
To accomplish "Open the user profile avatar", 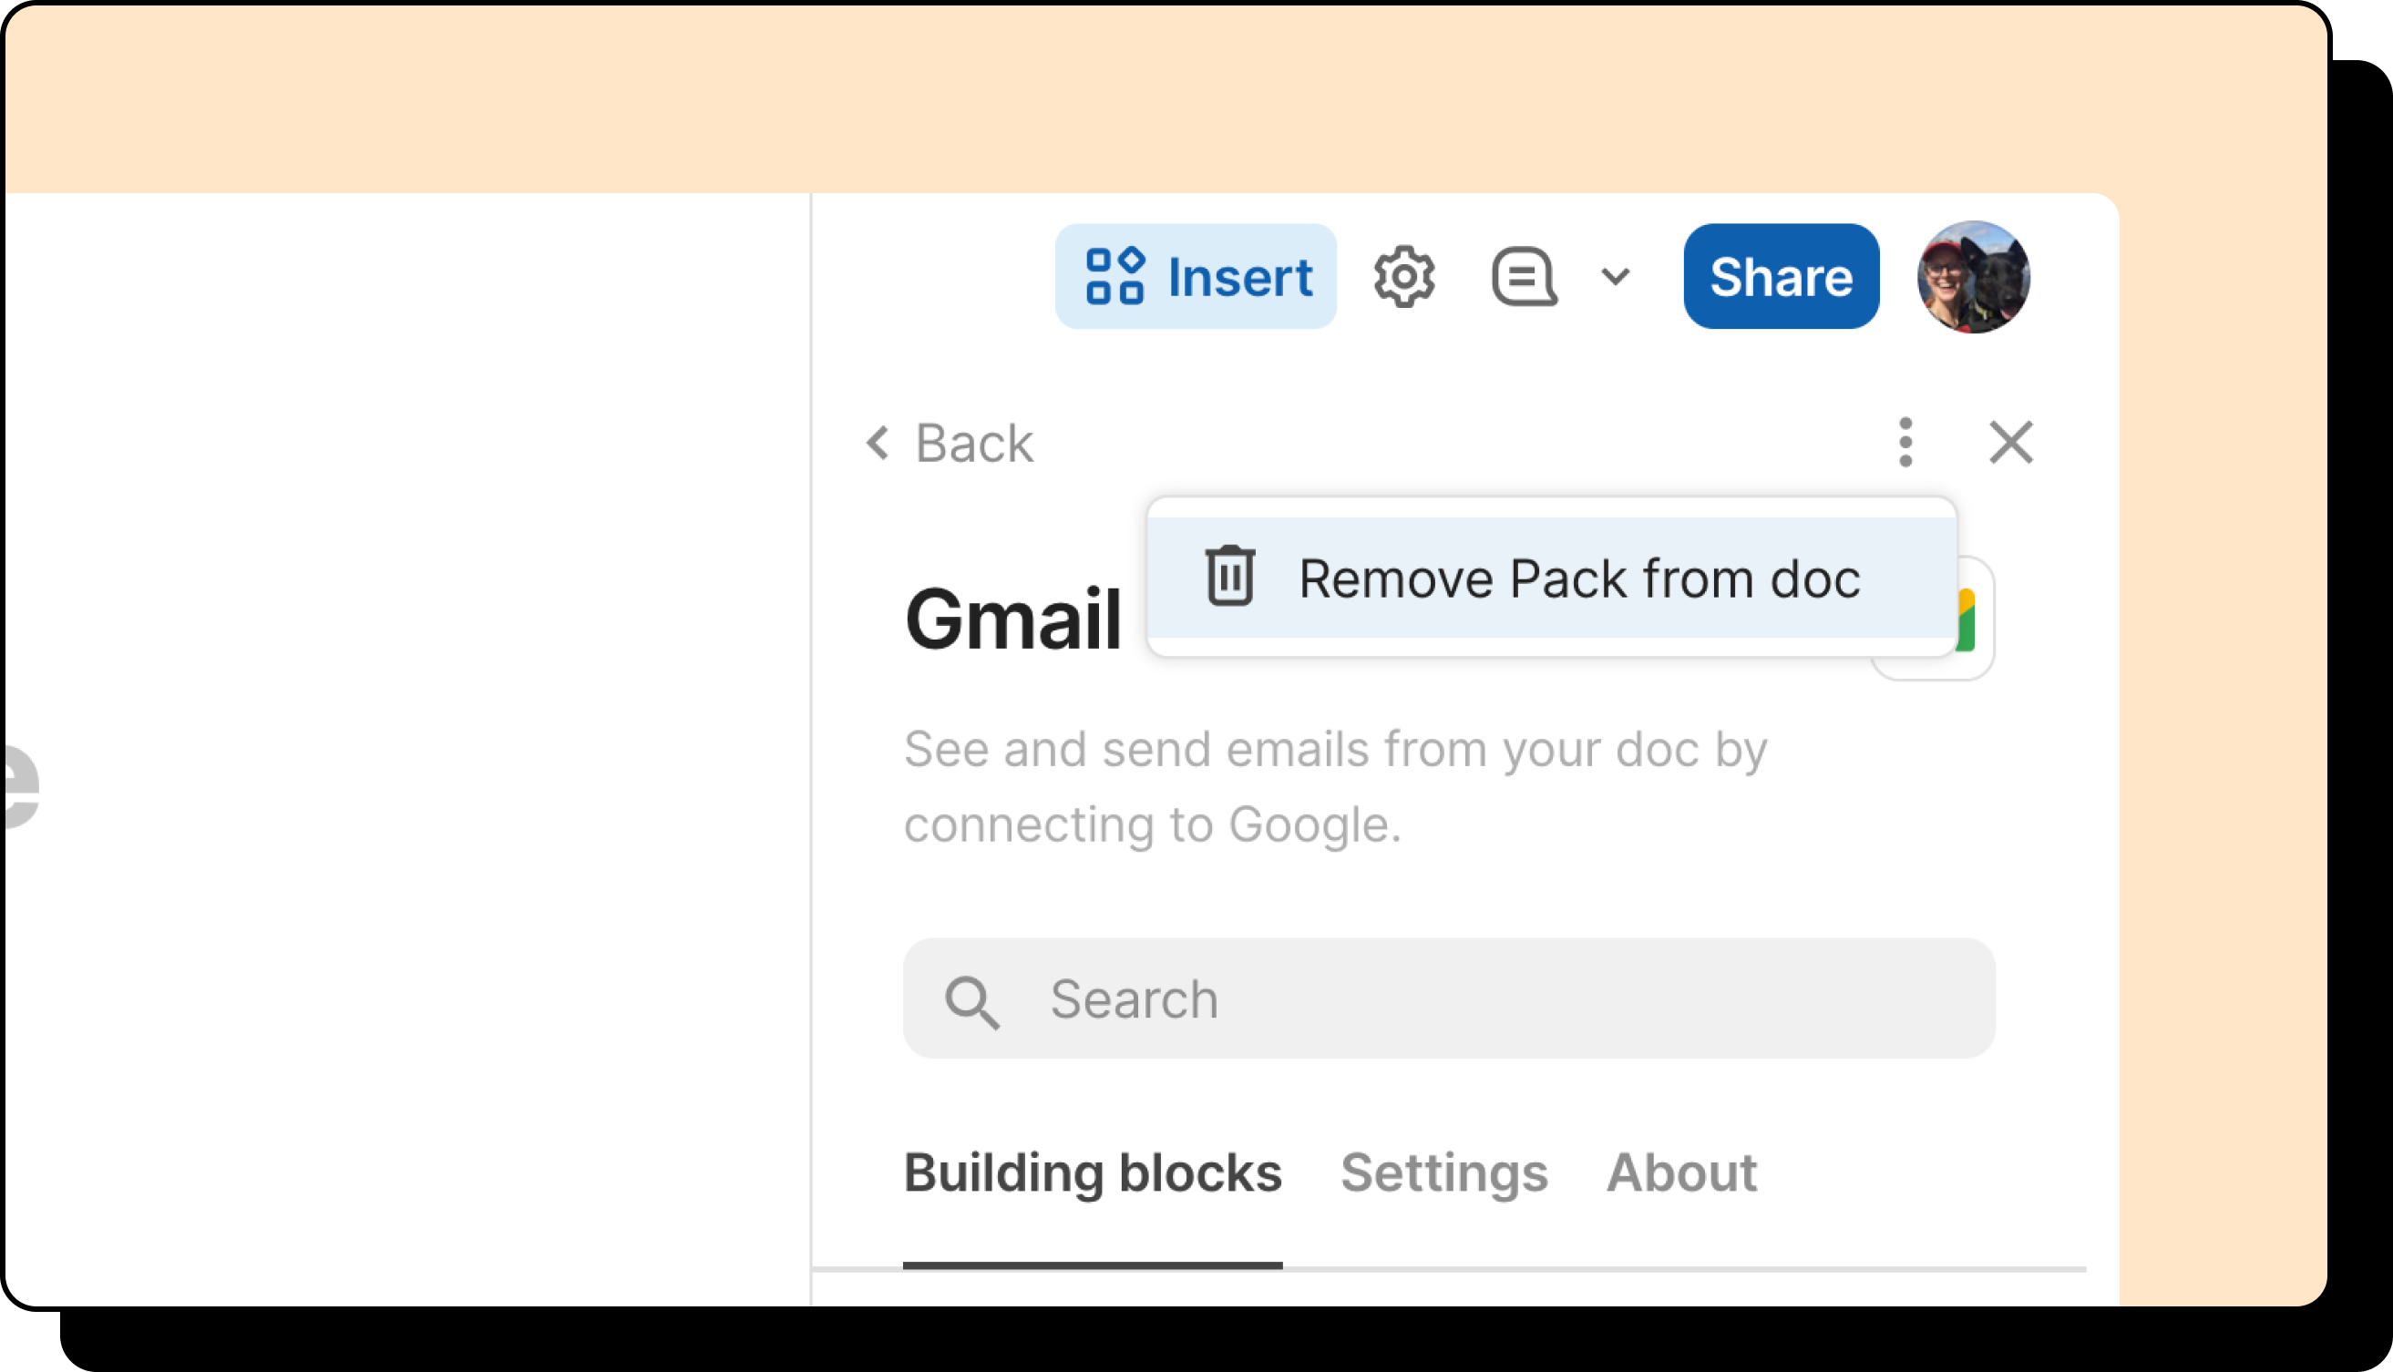I will tap(1974, 277).
